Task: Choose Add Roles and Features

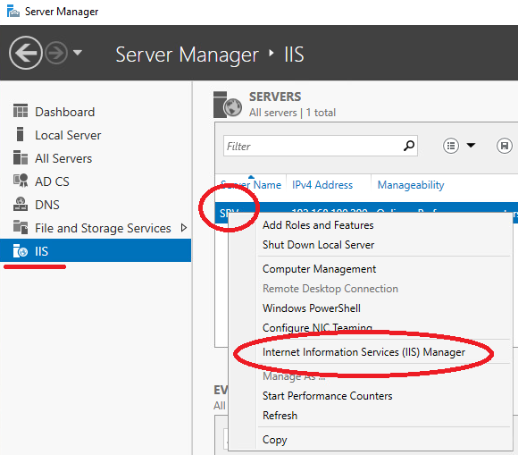Action: (318, 225)
